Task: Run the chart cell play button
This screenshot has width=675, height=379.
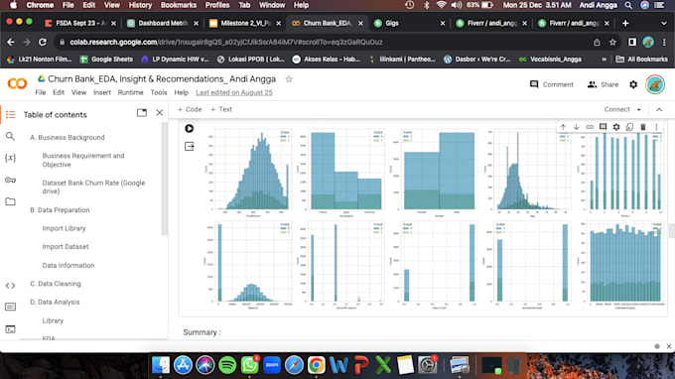Action: (x=189, y=128)
